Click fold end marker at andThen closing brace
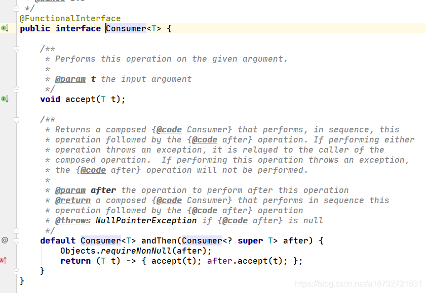 point(16,271)
